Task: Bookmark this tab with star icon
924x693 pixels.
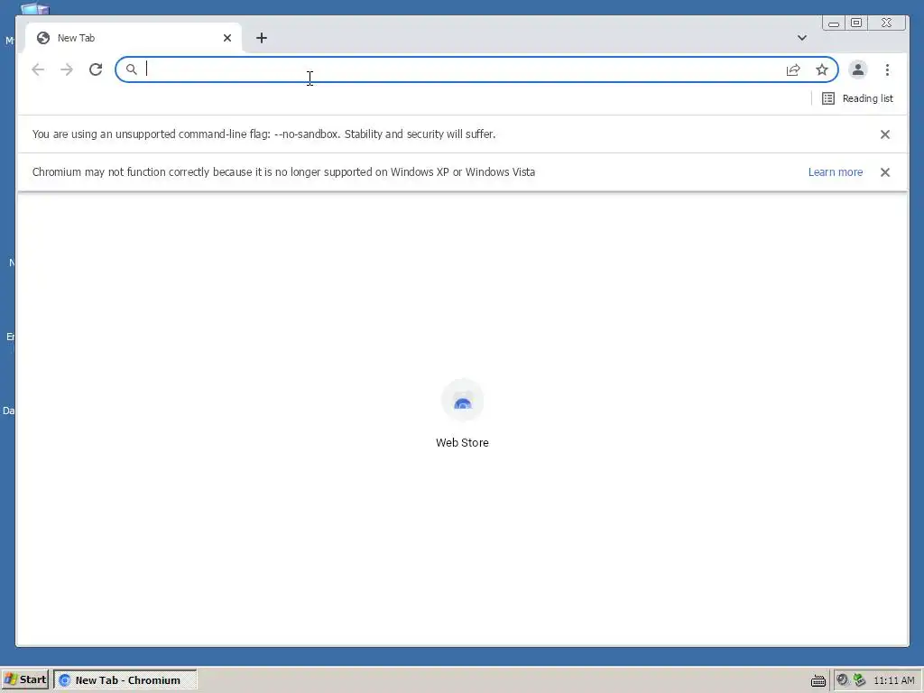Action: pos(822,70)
